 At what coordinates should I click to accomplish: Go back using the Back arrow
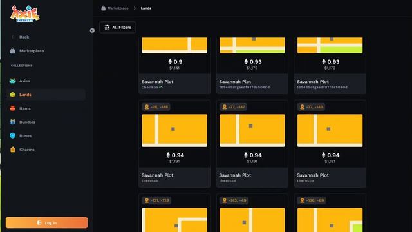pyautogui.click(x=12, y=37)
